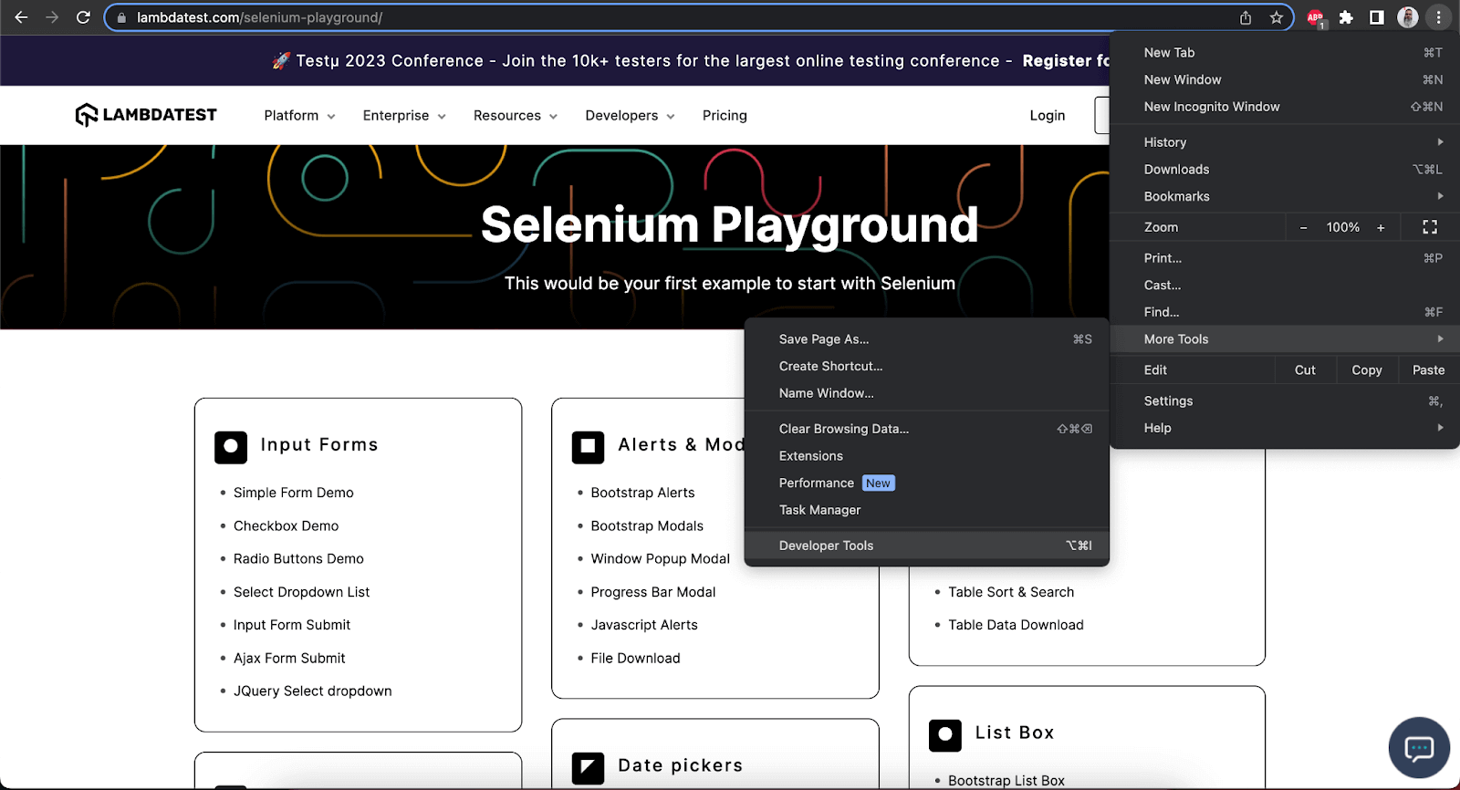This screenshot has width=1460, height=790.
Task: Open Developer Tools
Action: coord(927,546)
